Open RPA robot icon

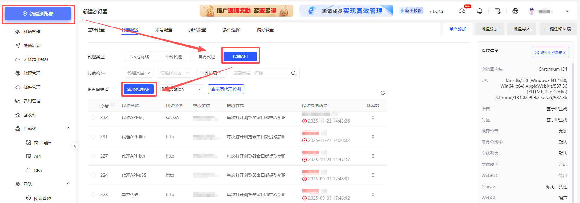click(x=28, y=170)
